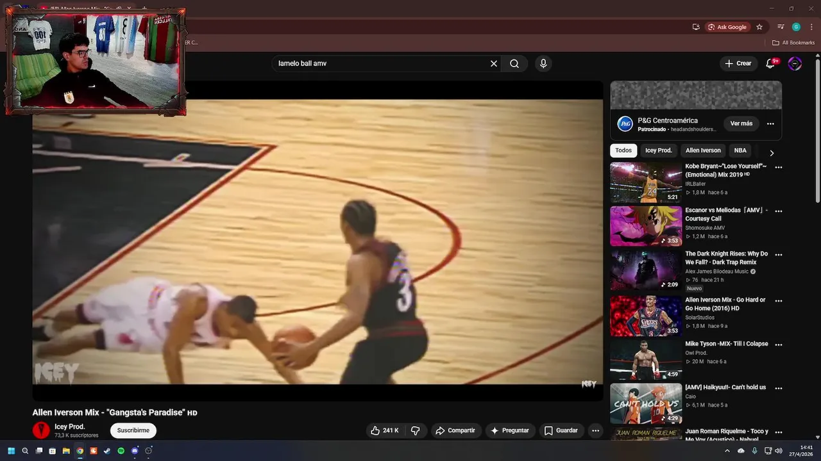Click the Guardar button

click(x=561, y=430)
